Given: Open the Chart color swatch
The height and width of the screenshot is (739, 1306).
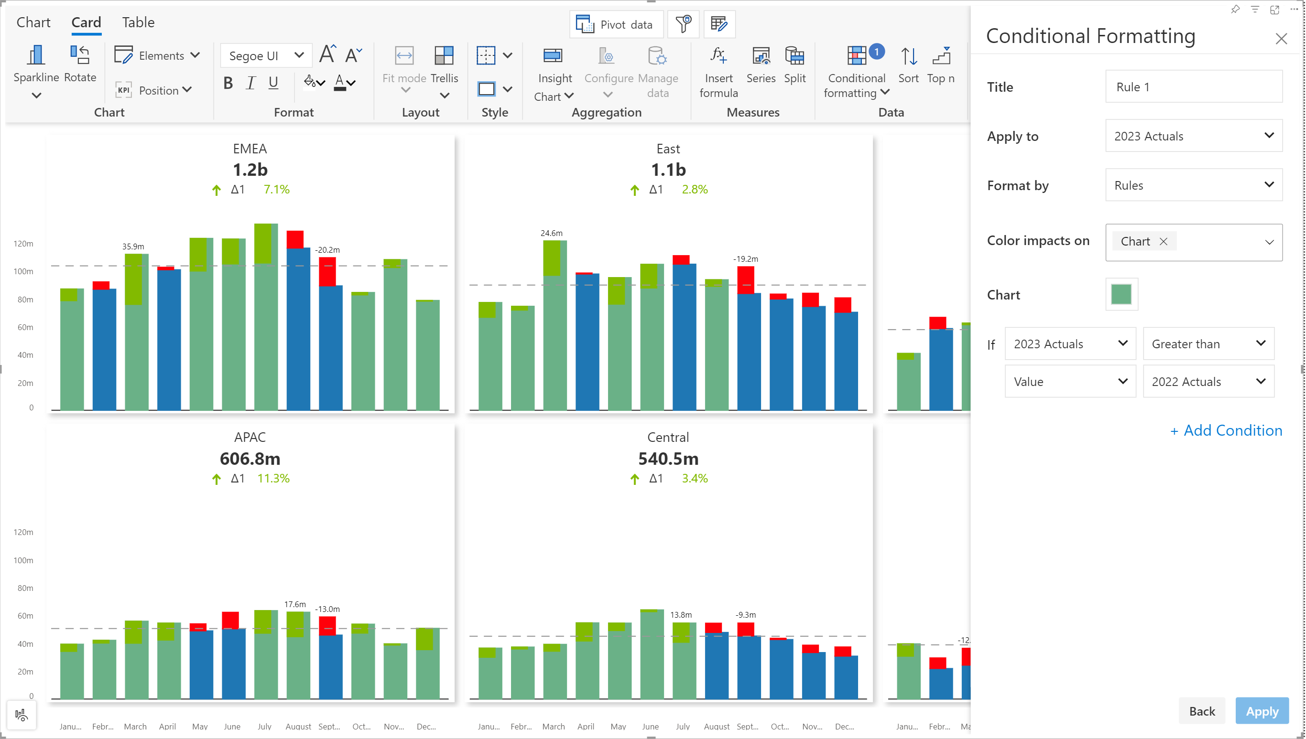Looking at the screenshot, I should (1121, 294).
